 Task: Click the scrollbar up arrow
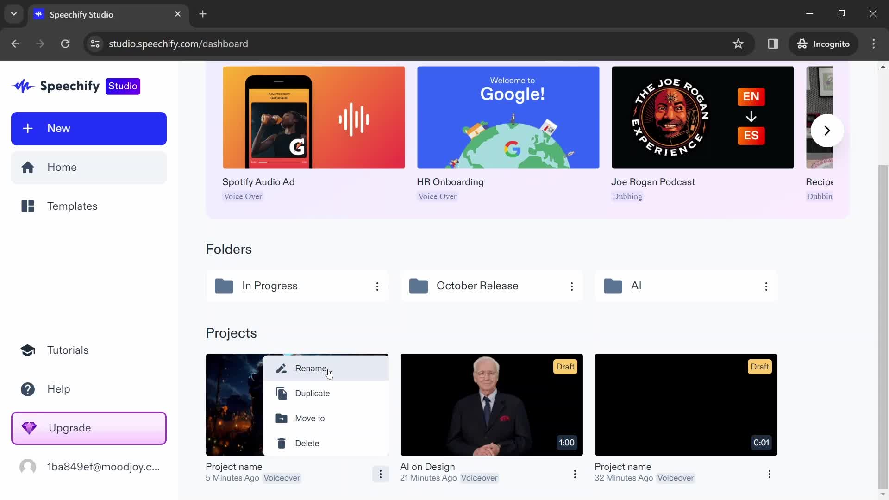point(883,67)
